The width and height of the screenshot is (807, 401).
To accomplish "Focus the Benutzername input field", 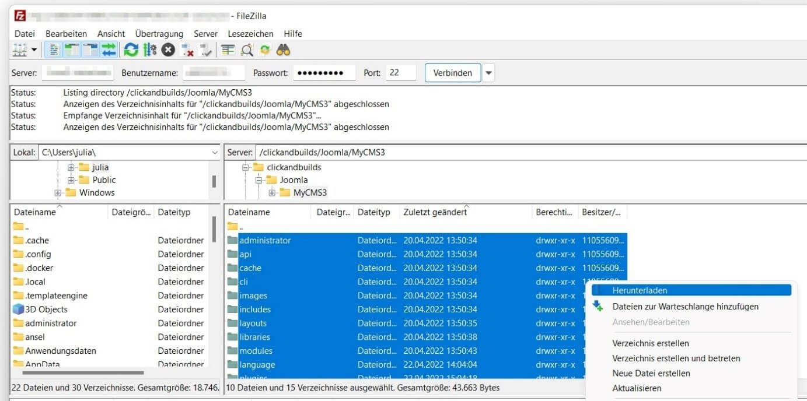I will pos(214,73).
